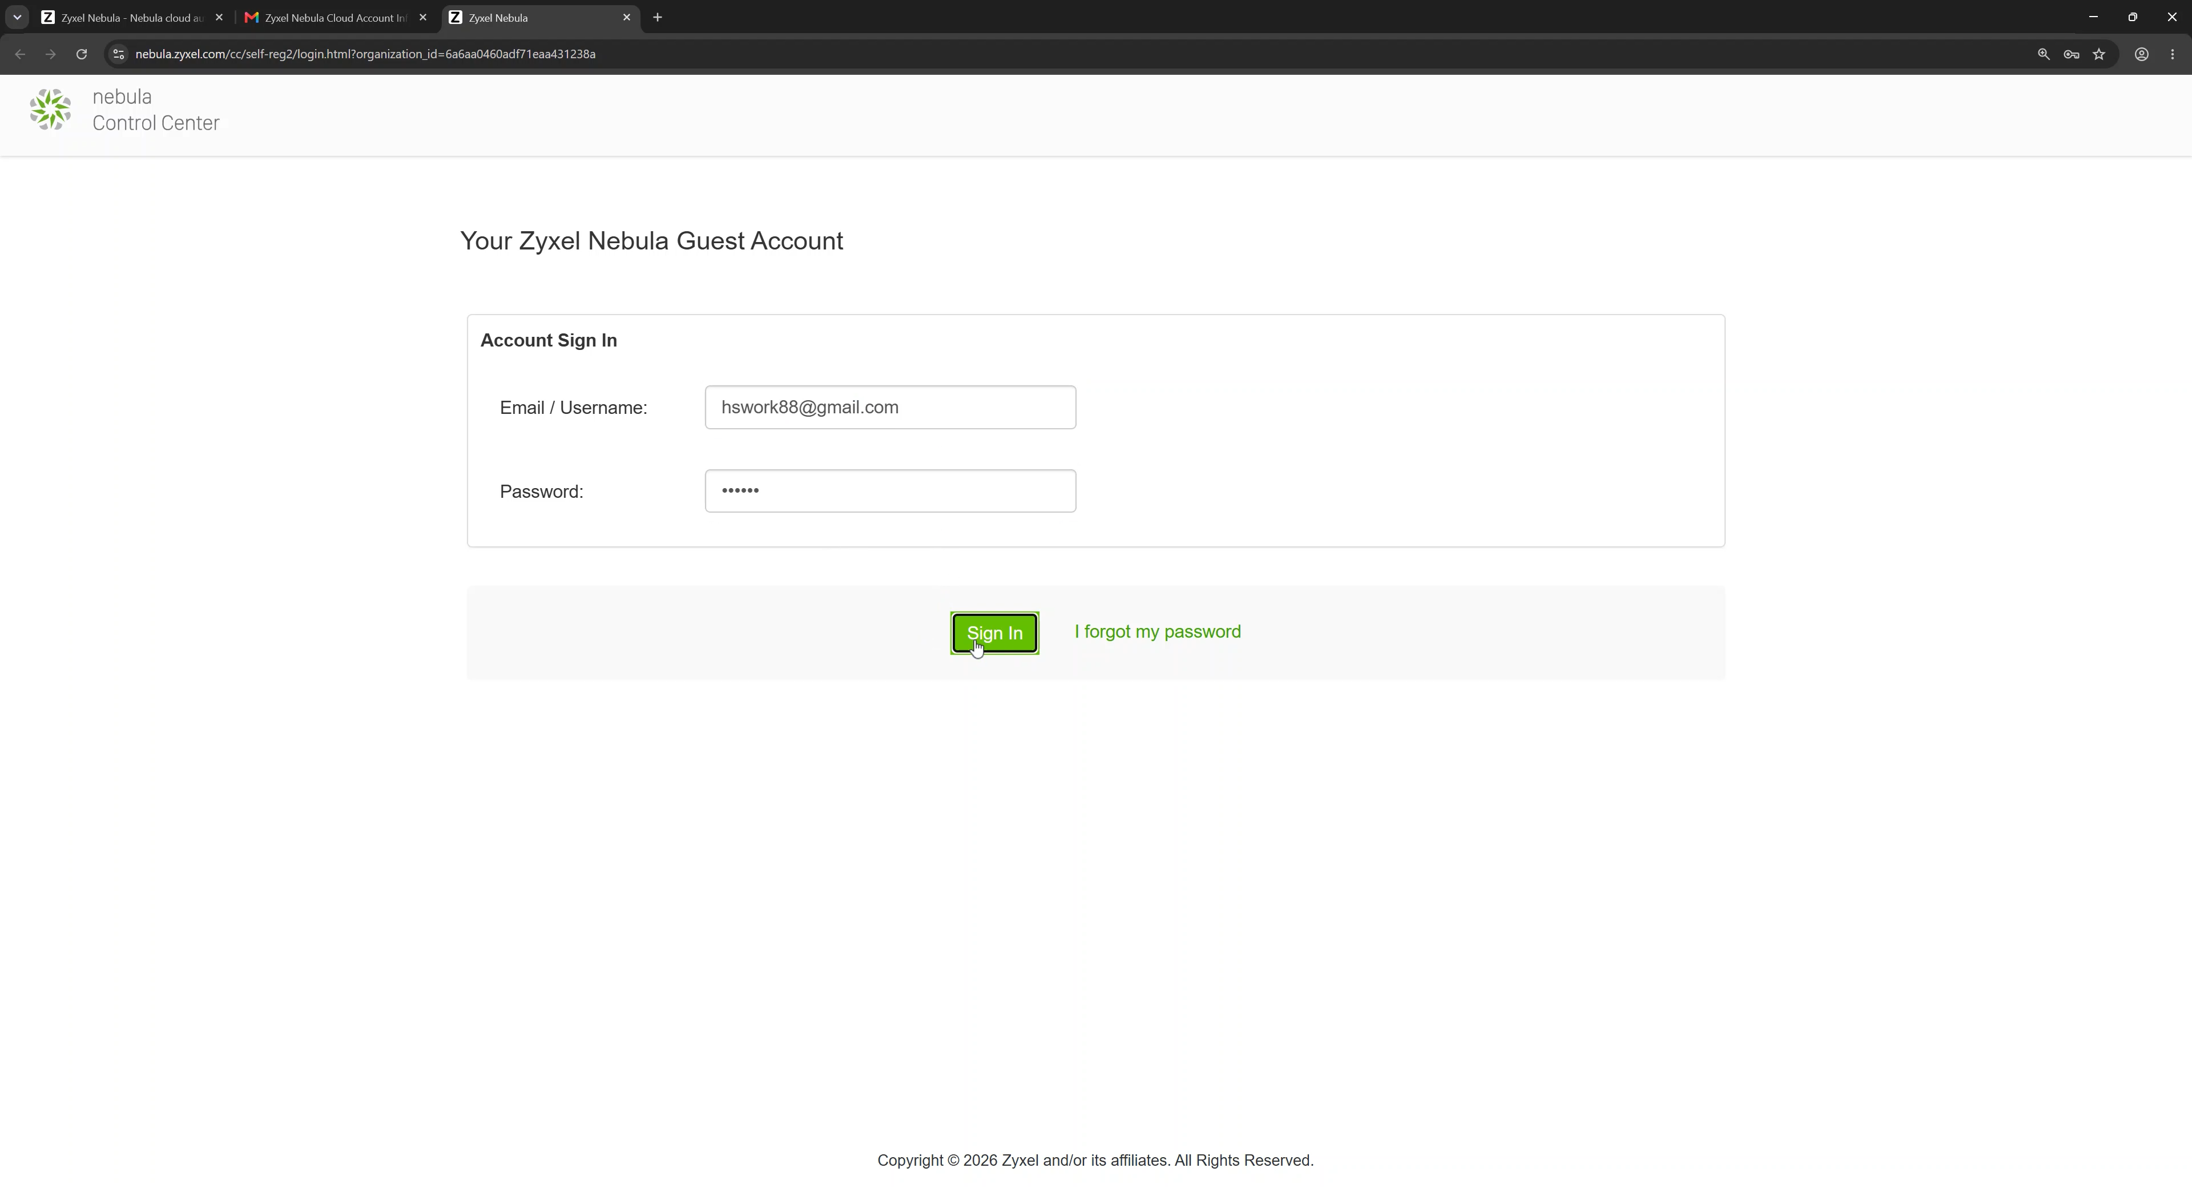Image resolution: width=2192 pixels, height=1192 pixels.
Task: Close the browser window
Action: [2171, 17]
